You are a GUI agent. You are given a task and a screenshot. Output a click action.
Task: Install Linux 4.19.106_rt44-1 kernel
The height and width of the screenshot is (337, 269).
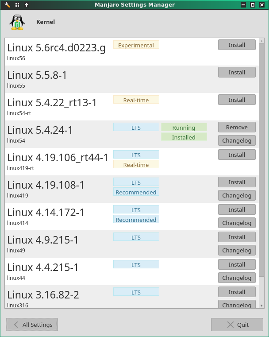click(x=237, y=155)
